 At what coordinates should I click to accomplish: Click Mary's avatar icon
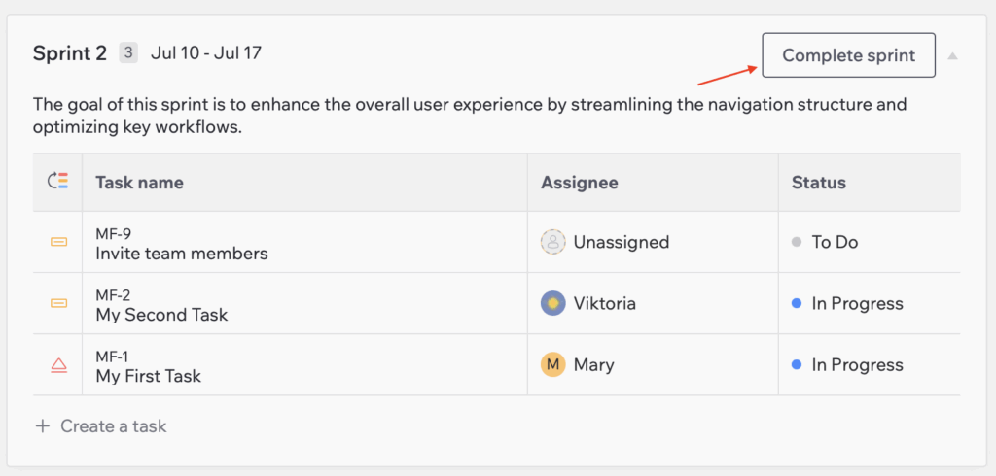point(552,365)
